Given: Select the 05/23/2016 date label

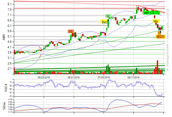Looking at the screenshot, I should (44, 77).
